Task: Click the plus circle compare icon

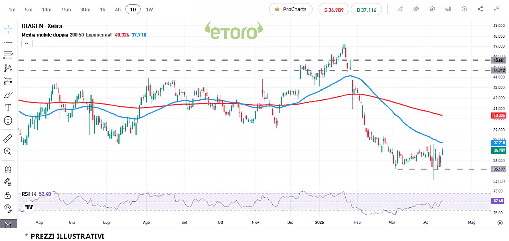Action: [464, 9]
